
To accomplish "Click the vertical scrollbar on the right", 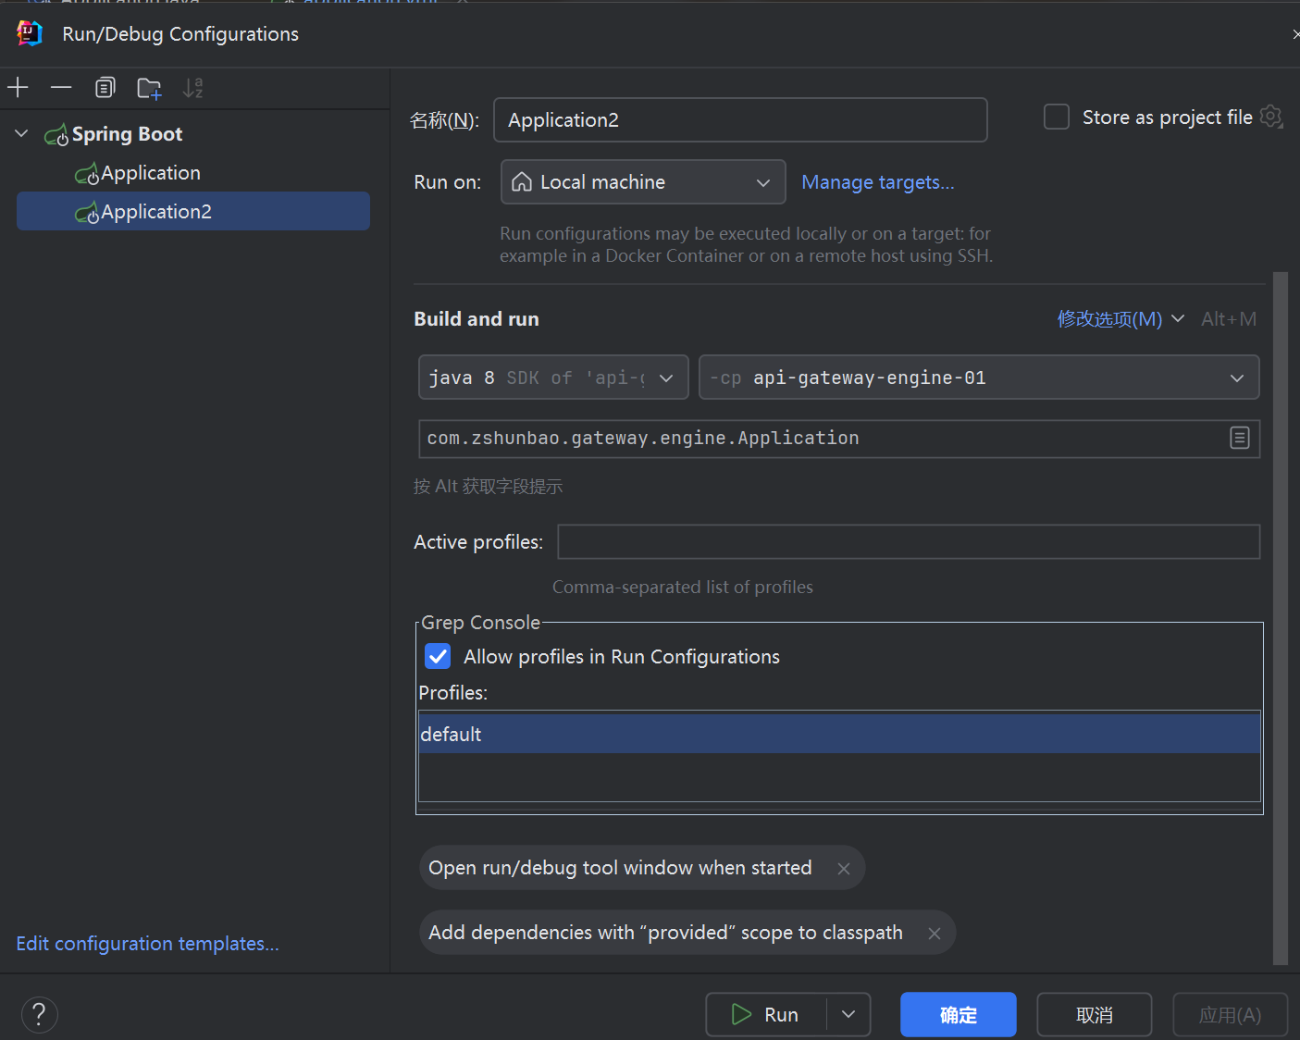I will pos(1281,618).
